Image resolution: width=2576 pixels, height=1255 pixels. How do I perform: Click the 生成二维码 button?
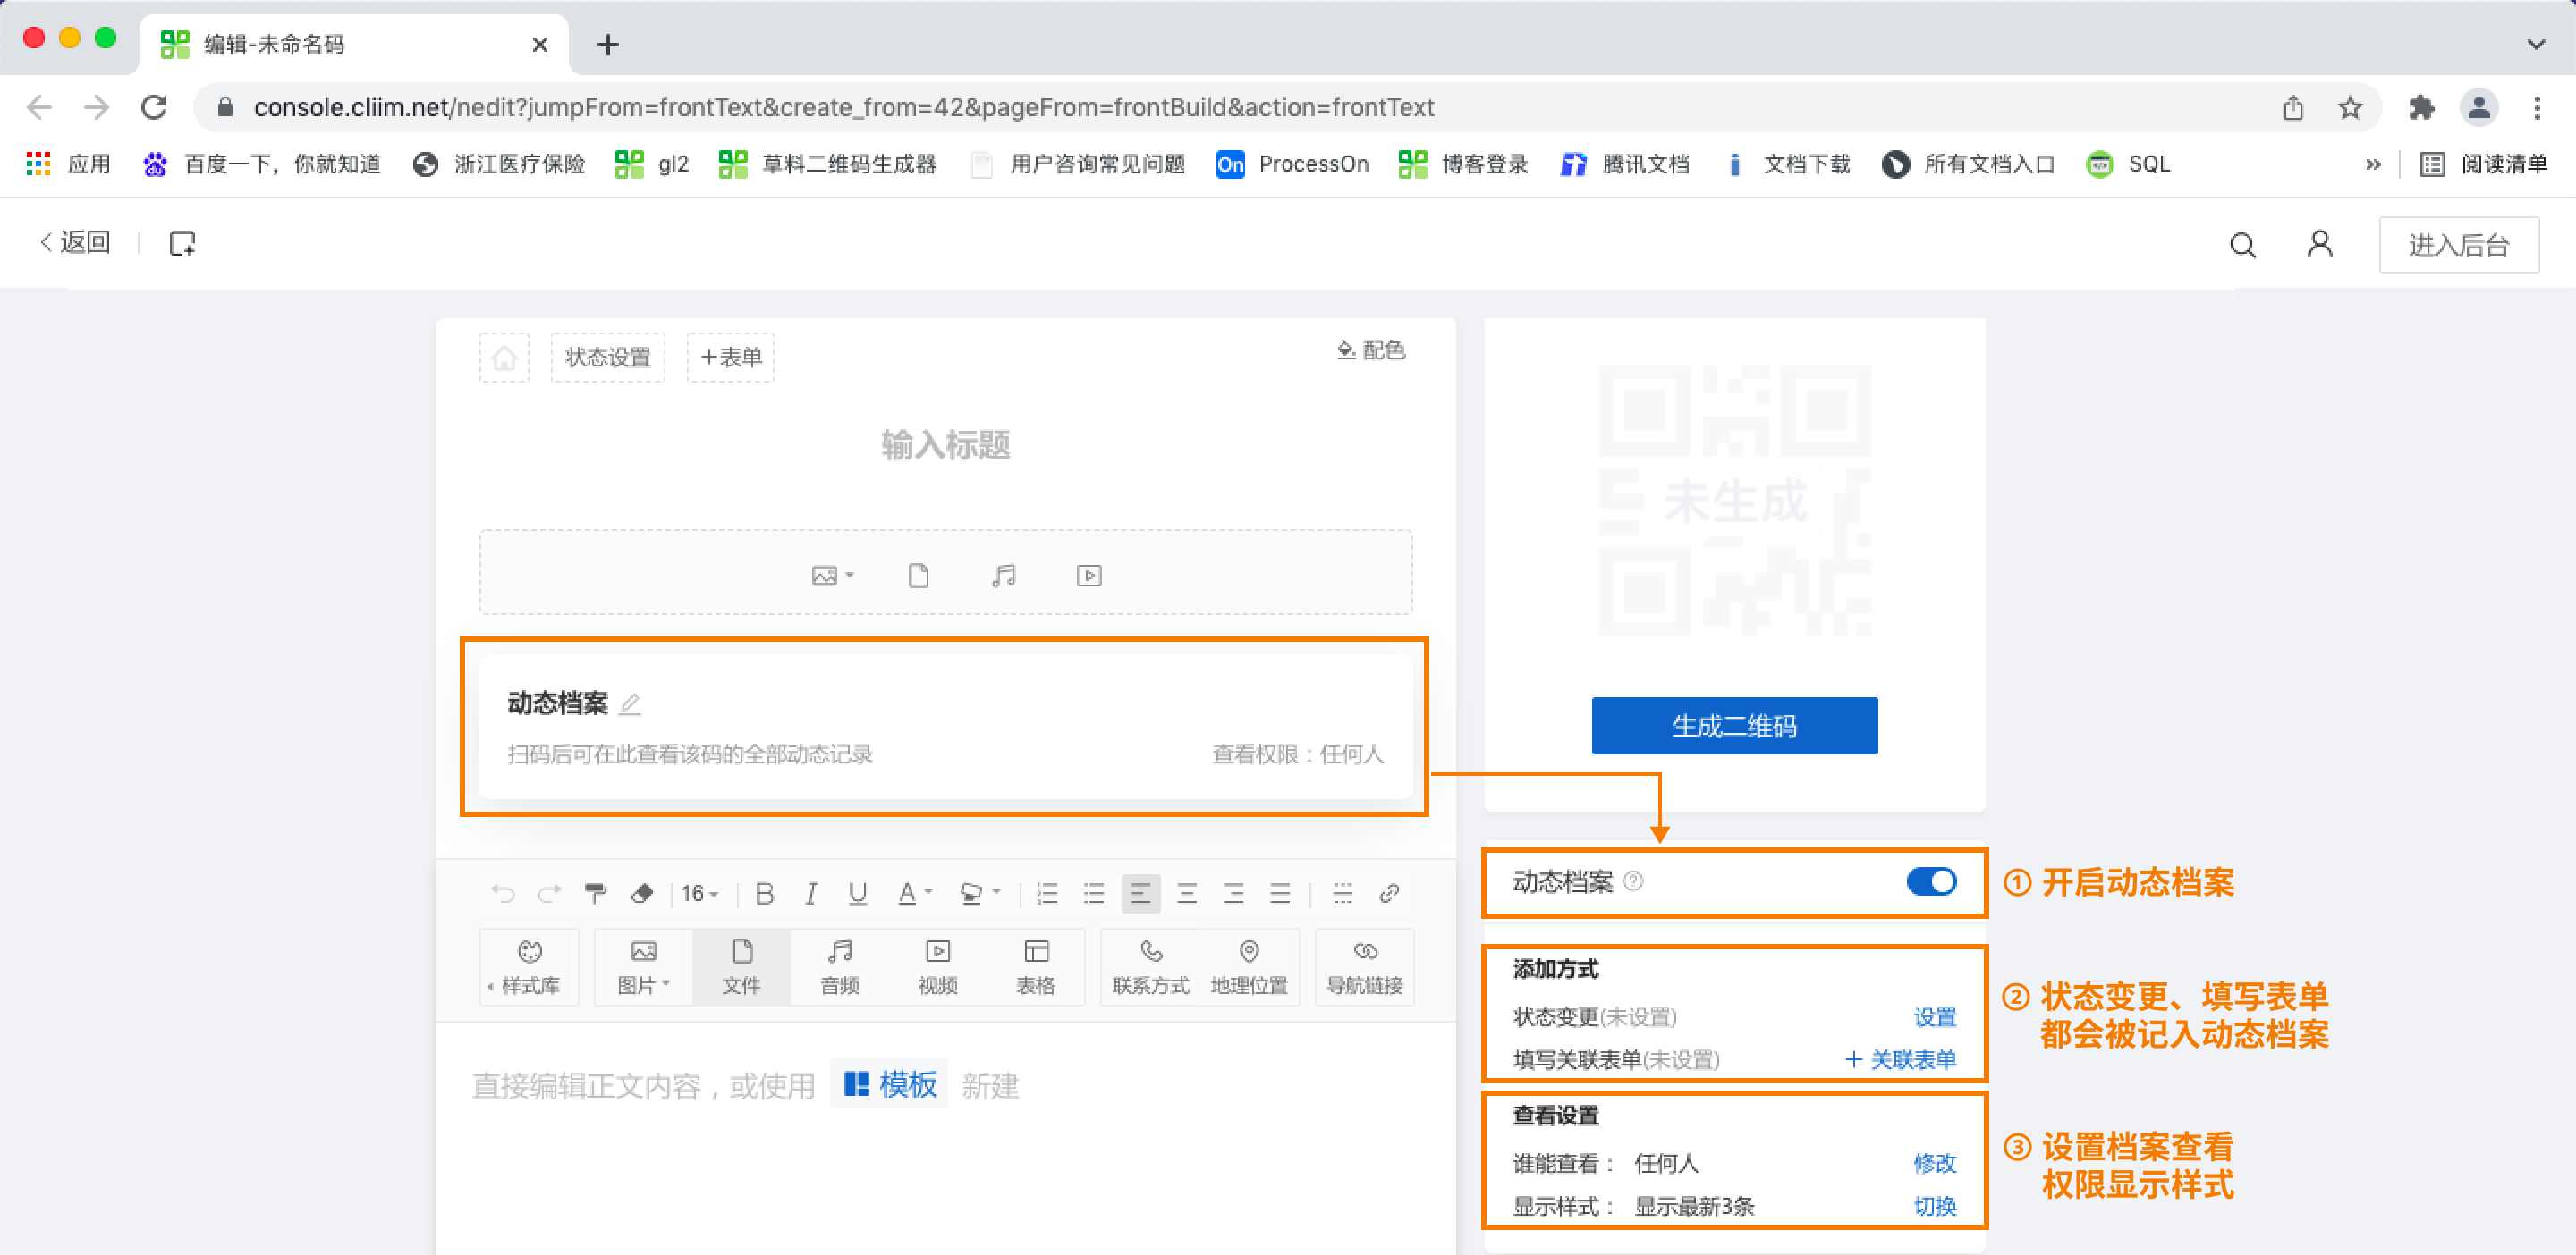(x=1734, y=726)
